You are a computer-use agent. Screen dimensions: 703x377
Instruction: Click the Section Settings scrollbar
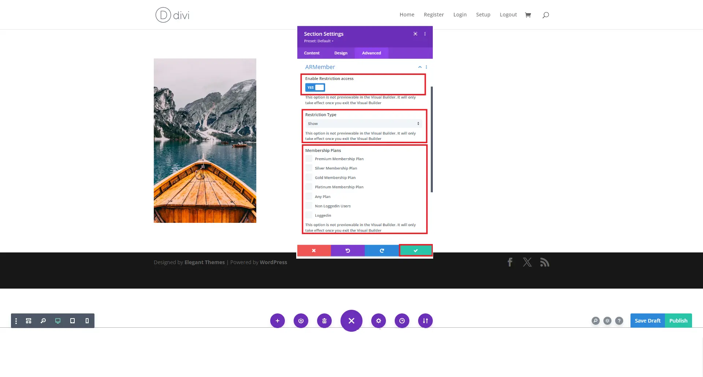tap(432, 139)
